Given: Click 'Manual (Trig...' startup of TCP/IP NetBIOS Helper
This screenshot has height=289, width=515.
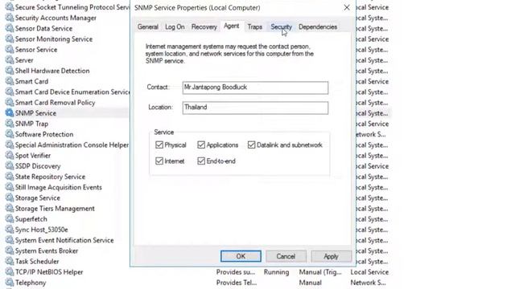Looking at the screenshot, I should click(320, 272).
